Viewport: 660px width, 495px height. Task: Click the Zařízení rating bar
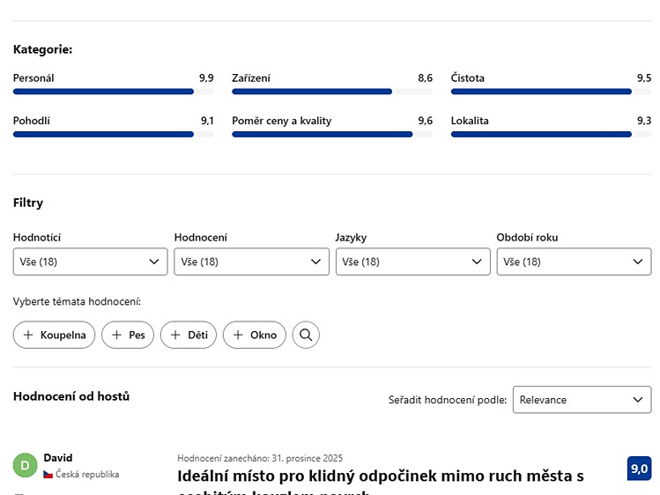tap(332, 92)
